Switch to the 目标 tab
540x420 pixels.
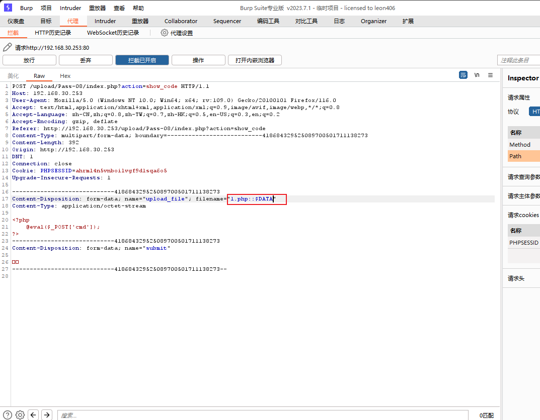point(46,21)
